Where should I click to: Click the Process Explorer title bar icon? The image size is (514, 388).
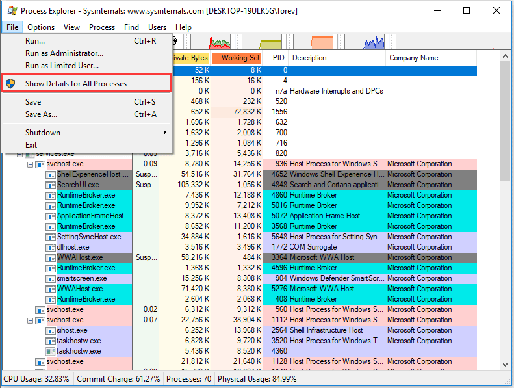point(12,10)
